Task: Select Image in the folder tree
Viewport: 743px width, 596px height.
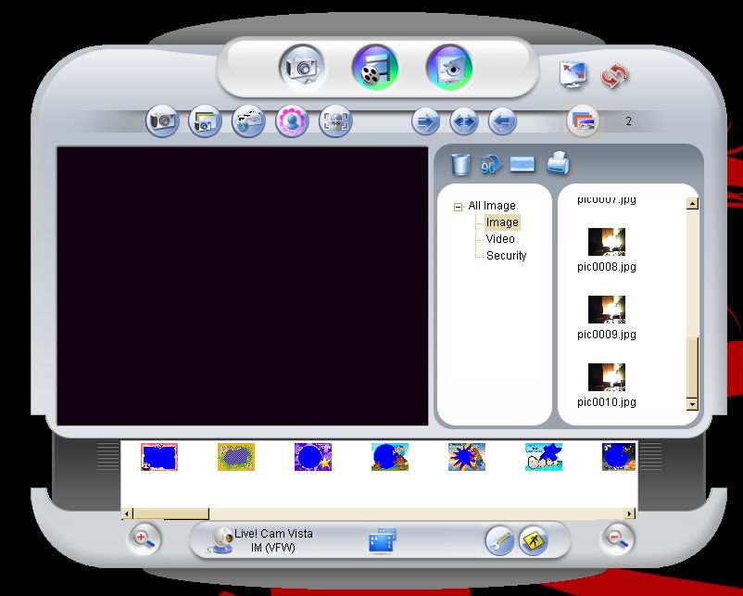Action: click(x=502, y=222)
